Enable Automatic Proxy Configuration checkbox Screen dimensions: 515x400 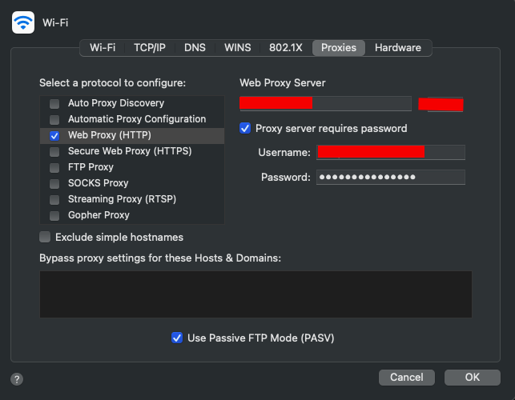(x=54, y=119)
